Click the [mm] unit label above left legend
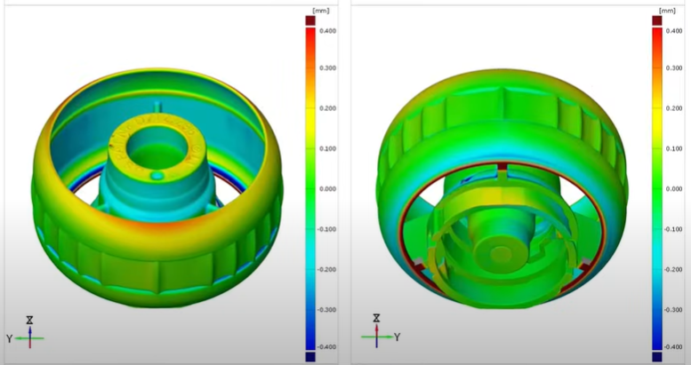Screen dimensions: 691x365 point(310,10)
